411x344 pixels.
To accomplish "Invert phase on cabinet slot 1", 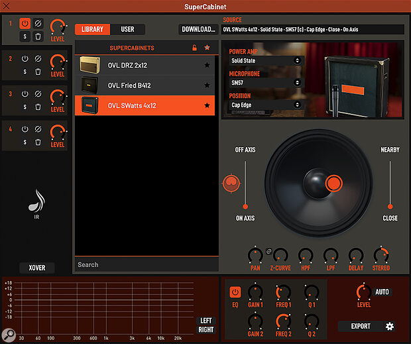I will coord(38,23).
